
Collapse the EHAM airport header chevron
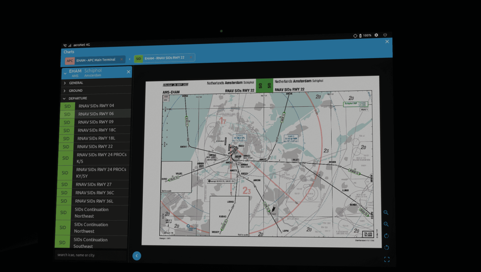pyautogui.click(x=65, y=74)
